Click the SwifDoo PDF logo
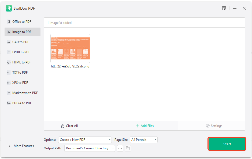 pyautogui.click(x=9, y=8)
